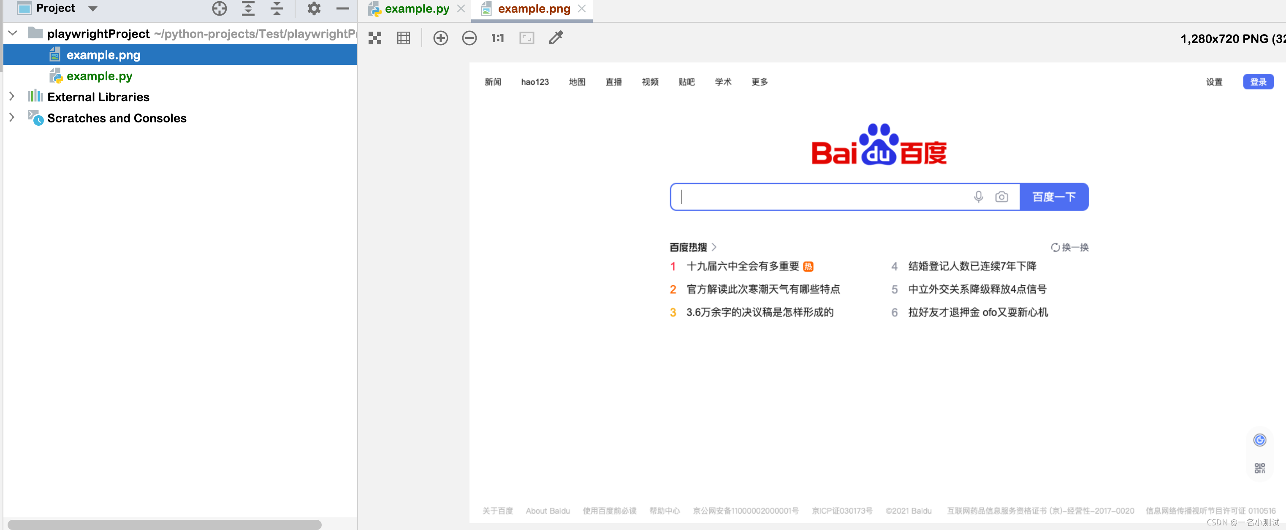Click 学术 link in Baidu screenshot

tap(723, 82)
